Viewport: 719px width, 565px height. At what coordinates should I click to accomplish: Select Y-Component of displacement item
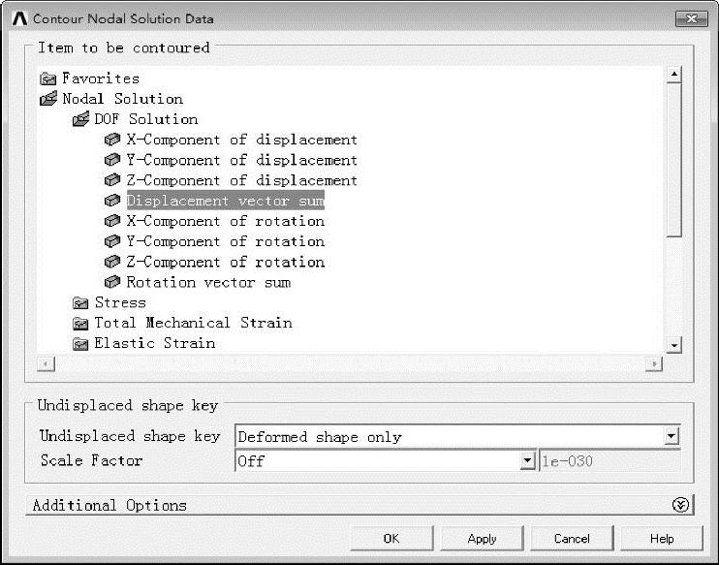pos(241,160)
